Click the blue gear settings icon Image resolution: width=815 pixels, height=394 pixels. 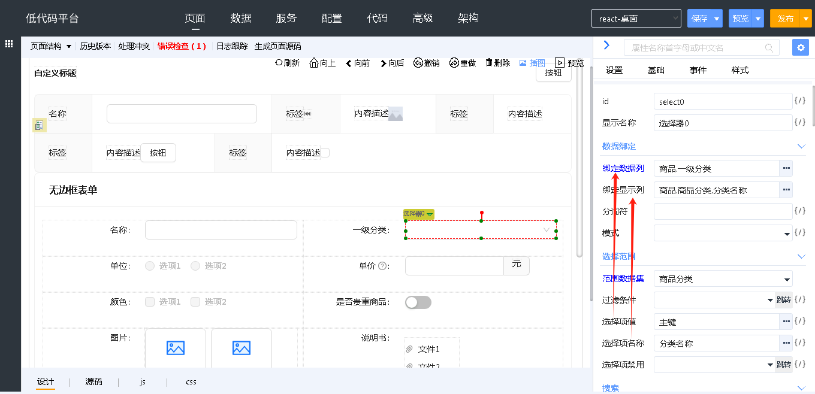point(801,48)
